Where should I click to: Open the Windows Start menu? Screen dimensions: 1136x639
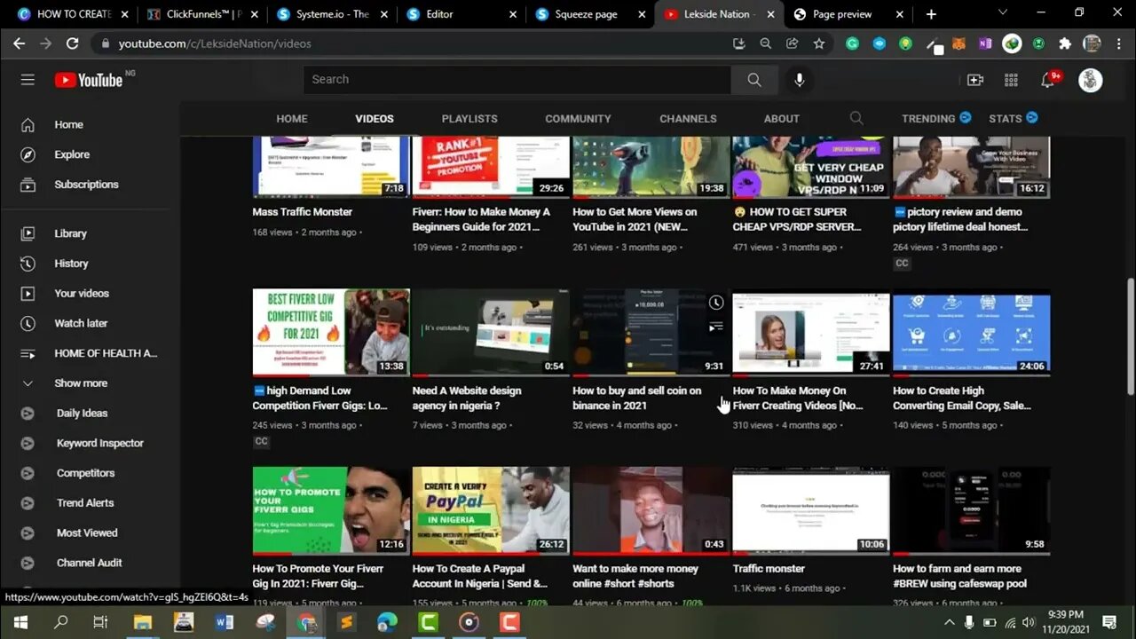tap(20, 622)
